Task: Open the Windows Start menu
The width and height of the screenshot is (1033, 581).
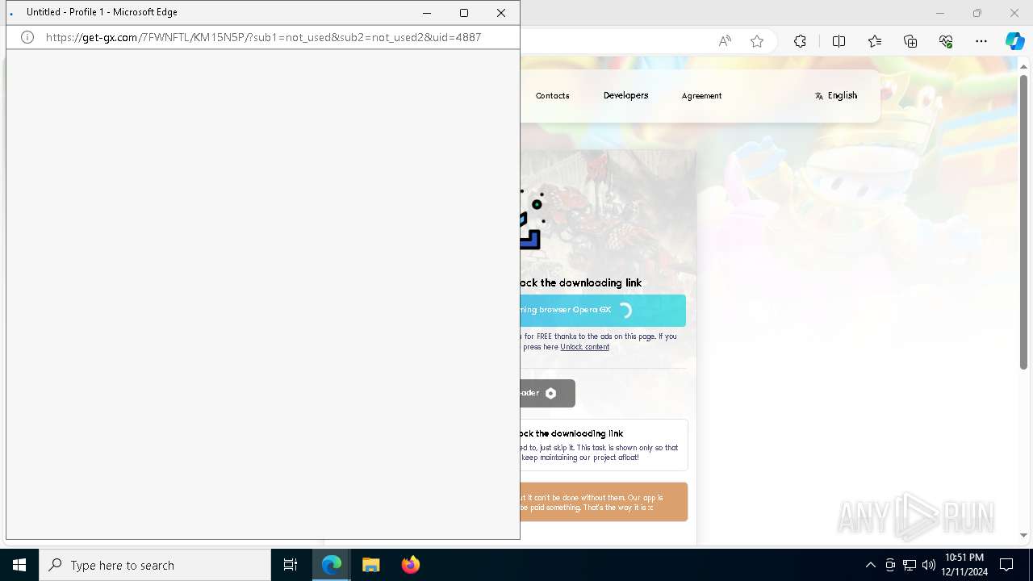Action: [19, 565]
